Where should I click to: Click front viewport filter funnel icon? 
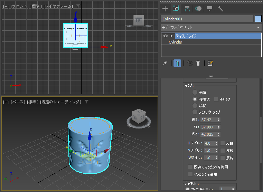tap(78, 6)
